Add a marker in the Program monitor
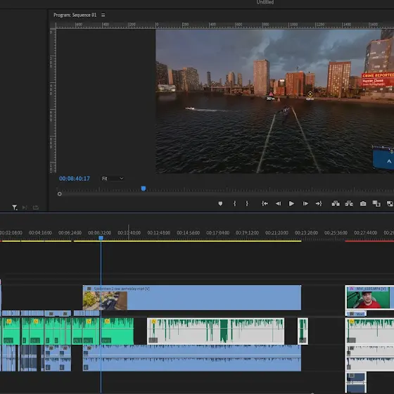 (220, 203)
